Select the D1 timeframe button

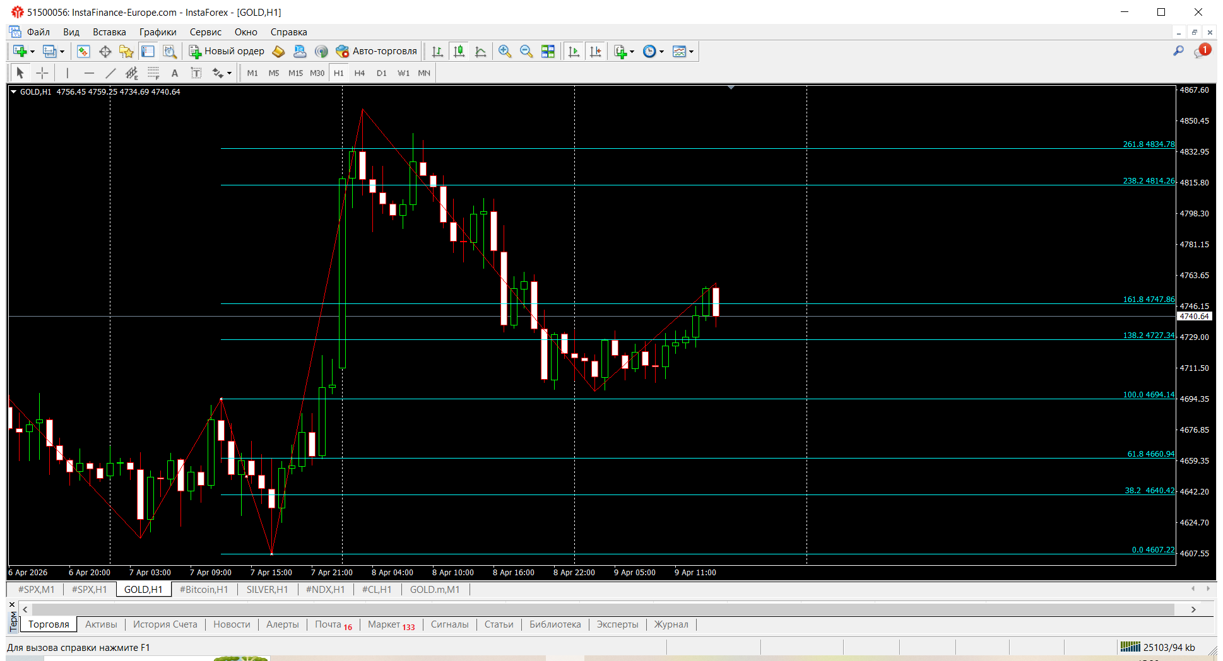pos(382,73)
